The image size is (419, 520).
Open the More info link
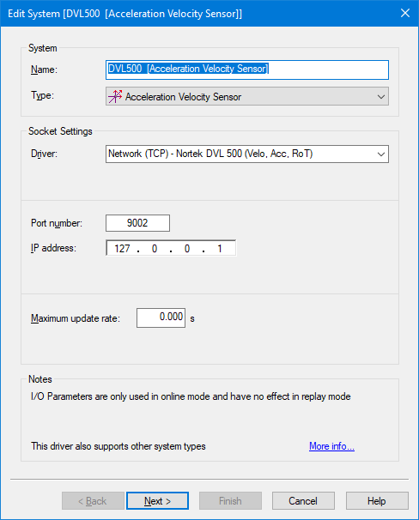[331, 446]
